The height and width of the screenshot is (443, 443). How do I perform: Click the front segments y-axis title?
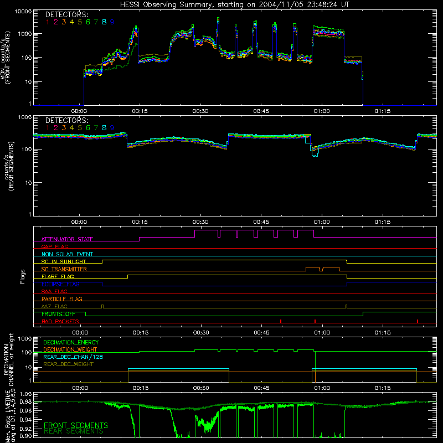(6, 58)
